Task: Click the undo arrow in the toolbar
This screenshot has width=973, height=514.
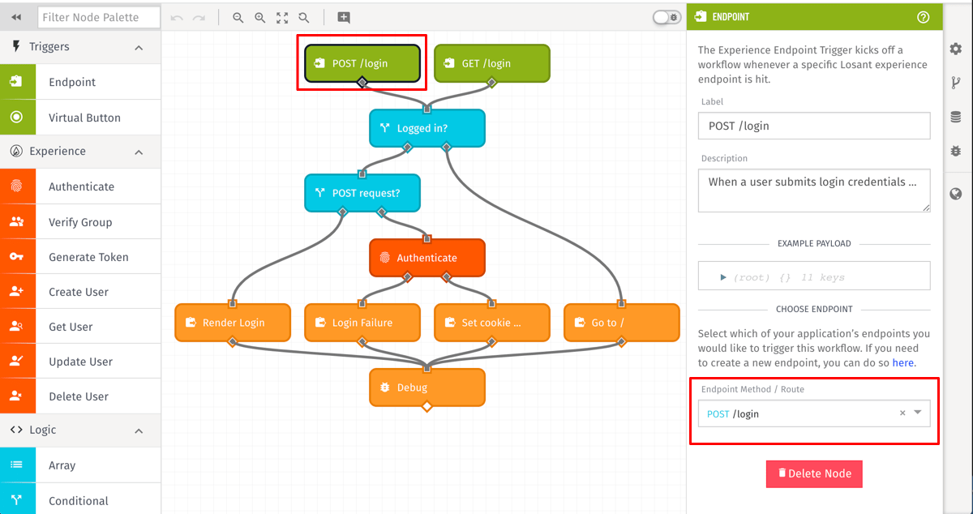Action: (177, 17)
